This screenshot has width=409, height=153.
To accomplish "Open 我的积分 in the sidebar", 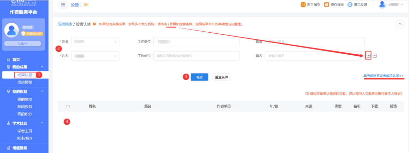I will coord(25,114).
